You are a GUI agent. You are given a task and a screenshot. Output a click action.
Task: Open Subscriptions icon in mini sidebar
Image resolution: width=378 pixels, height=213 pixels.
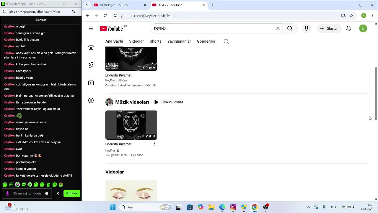click(91, 83)
